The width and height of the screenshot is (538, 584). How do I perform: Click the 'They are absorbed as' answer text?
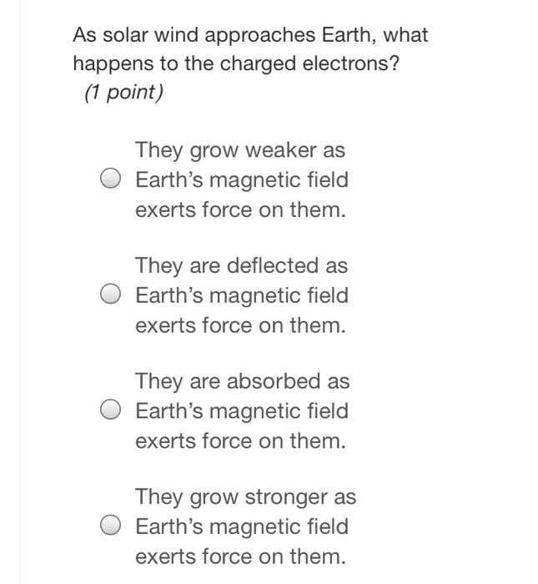(x=243, y=381)
